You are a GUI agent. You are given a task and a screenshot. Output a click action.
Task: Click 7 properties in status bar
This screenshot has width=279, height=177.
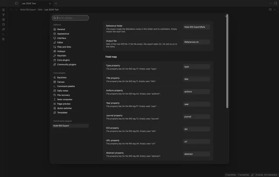click(243, 175)
